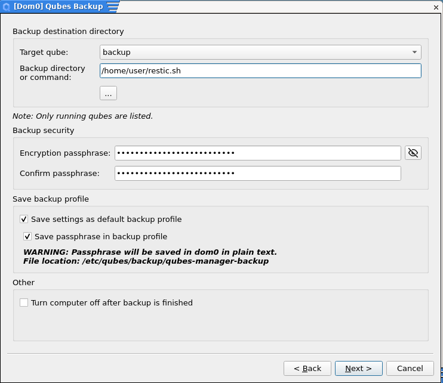Click into the Encryption passphrase field
This screenshot has height=383, width=443.
257,153
